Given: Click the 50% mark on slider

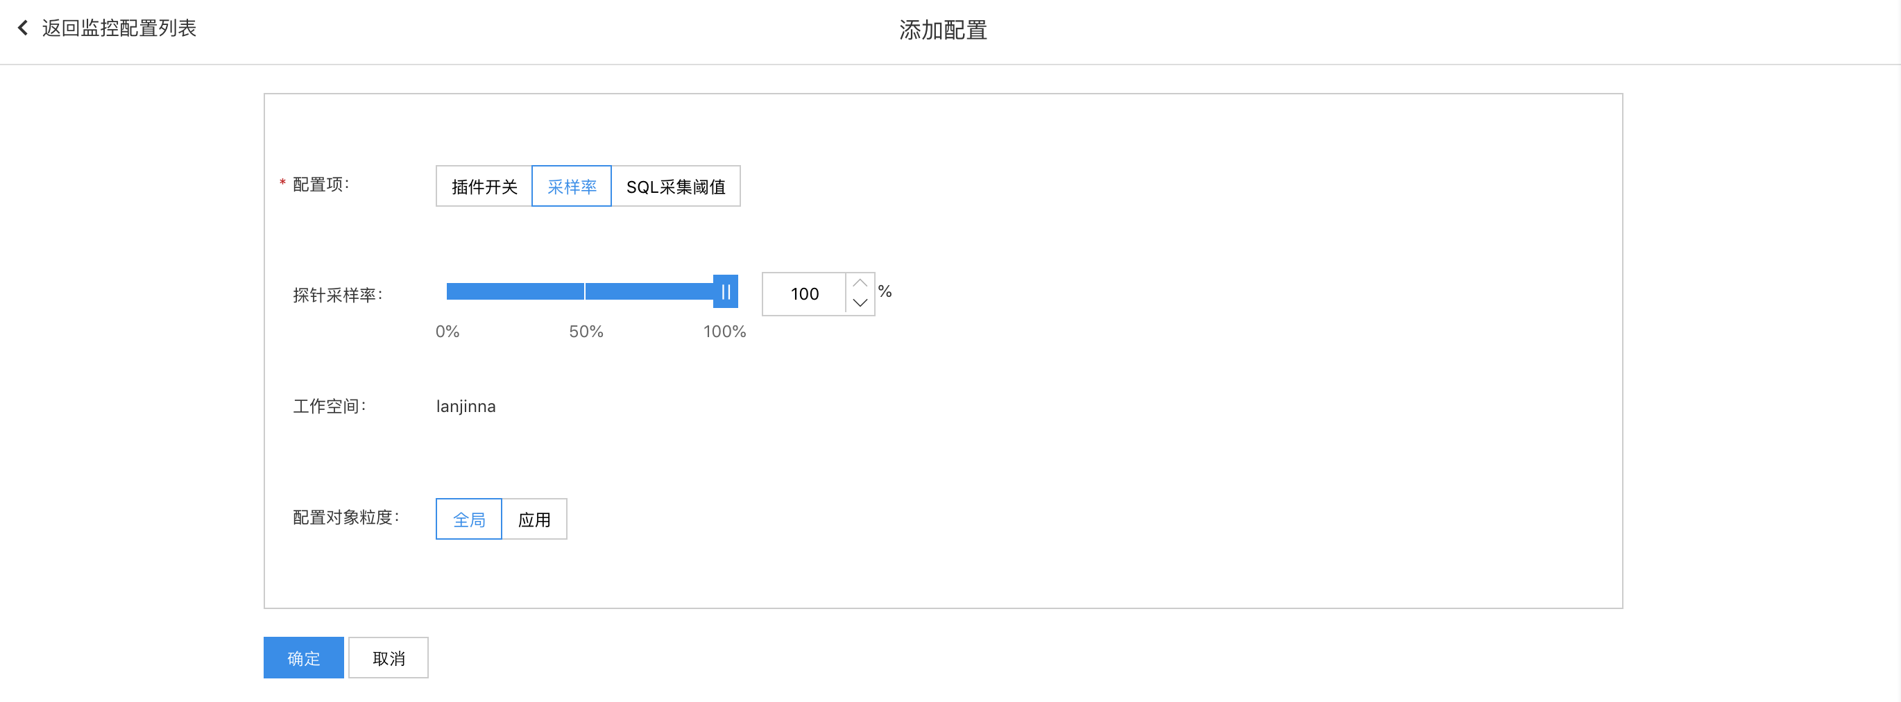Looking at the screenshot, I should pos(585,291).
